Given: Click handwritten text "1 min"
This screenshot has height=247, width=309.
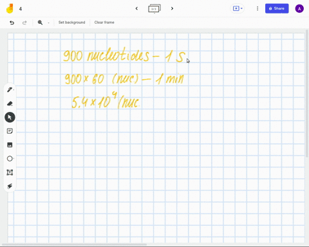Looking at the screenshot, I should (x=169, y=78).
